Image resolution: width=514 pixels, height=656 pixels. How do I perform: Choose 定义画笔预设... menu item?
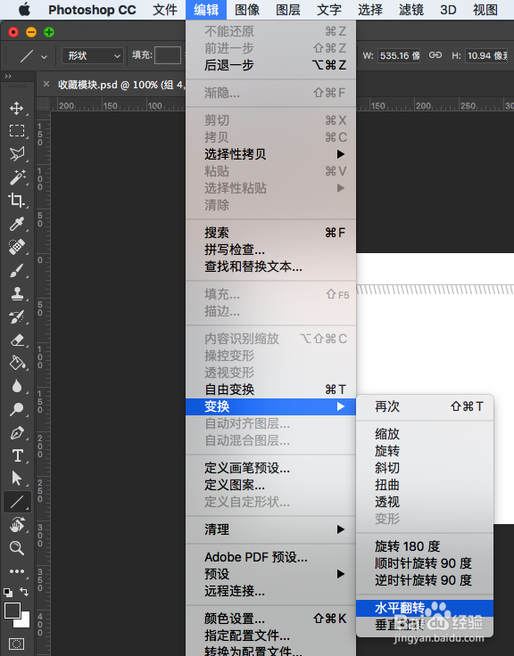pos(270,468)
